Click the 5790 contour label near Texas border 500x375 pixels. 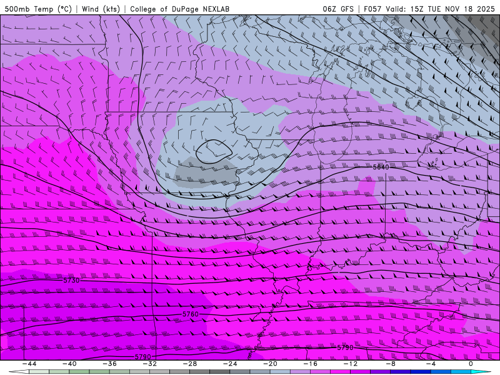click(143, 357)
